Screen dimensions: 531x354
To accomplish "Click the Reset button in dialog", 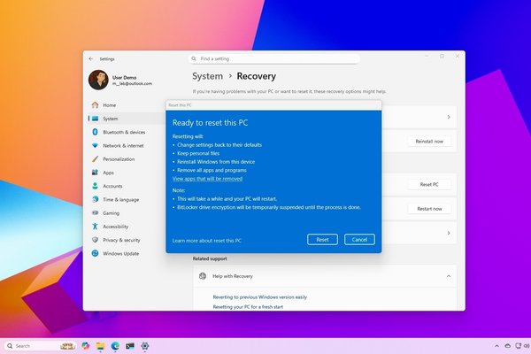I will [322, 240].
